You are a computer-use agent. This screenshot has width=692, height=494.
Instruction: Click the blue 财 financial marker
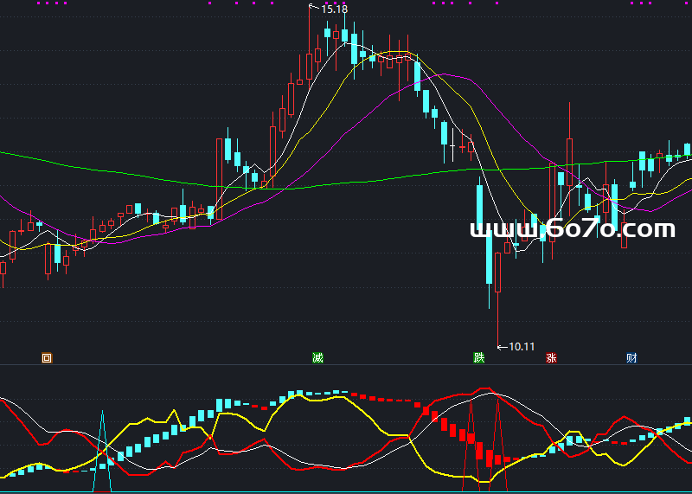coord(631,357)
